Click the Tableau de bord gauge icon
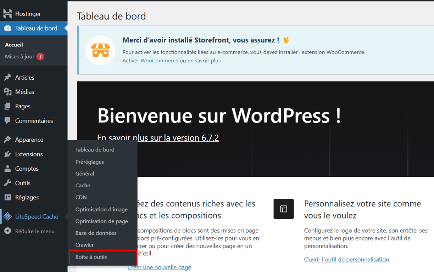 (x=7, y=28)
